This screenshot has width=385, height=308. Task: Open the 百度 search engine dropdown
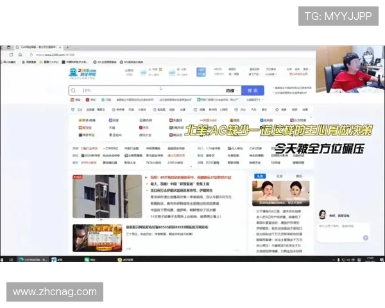tap(232, 90)
